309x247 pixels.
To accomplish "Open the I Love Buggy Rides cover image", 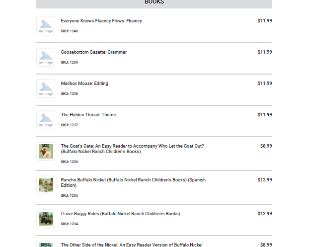I will (46, 219).
